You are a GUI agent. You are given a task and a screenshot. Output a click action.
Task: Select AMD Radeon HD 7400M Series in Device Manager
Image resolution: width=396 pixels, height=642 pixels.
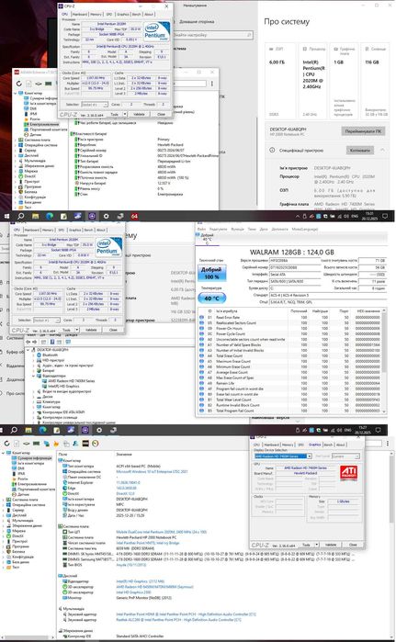[x=72, y=381]
